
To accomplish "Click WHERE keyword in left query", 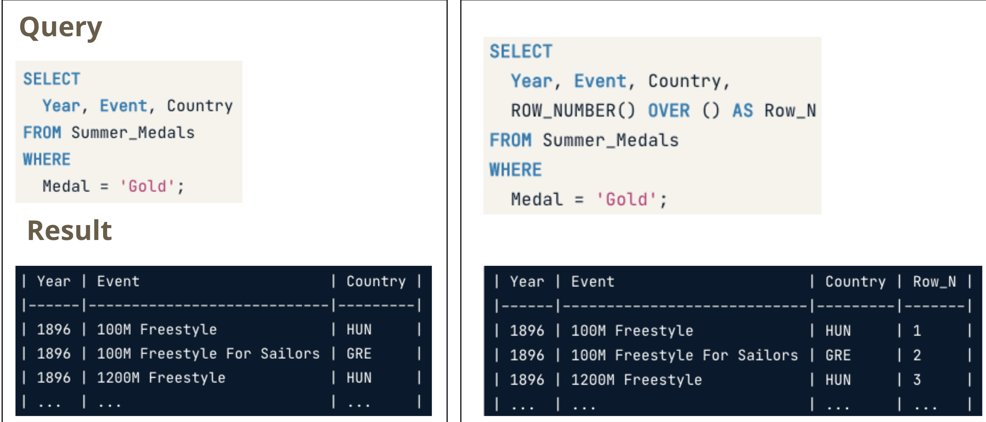I will 47,159.
